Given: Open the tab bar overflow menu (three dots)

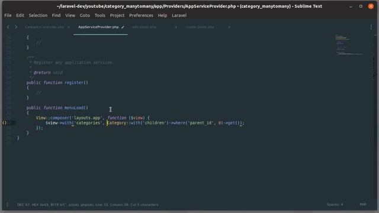Looking at the screenshot, I should [371, 27].
